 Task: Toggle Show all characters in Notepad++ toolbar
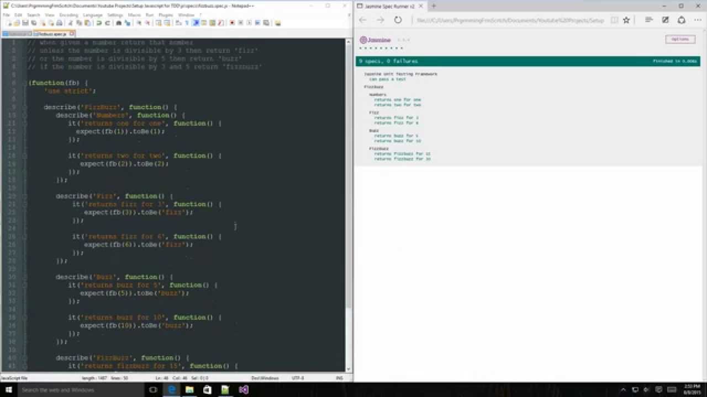pos(187,23)
